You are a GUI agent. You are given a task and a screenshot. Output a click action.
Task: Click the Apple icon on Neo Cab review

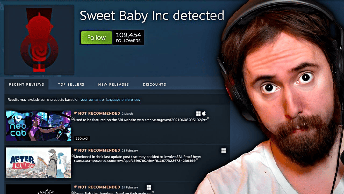204,113
